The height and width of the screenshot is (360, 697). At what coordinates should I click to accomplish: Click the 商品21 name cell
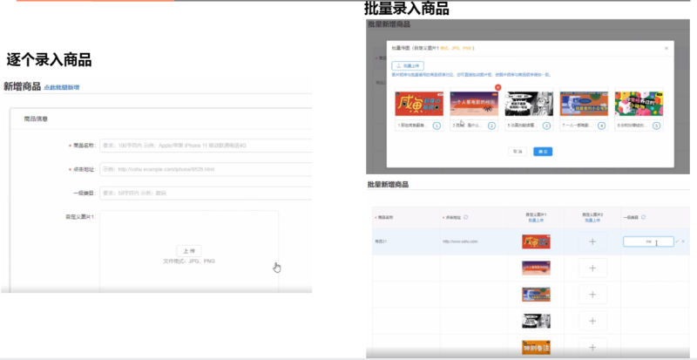pos(406,241)
